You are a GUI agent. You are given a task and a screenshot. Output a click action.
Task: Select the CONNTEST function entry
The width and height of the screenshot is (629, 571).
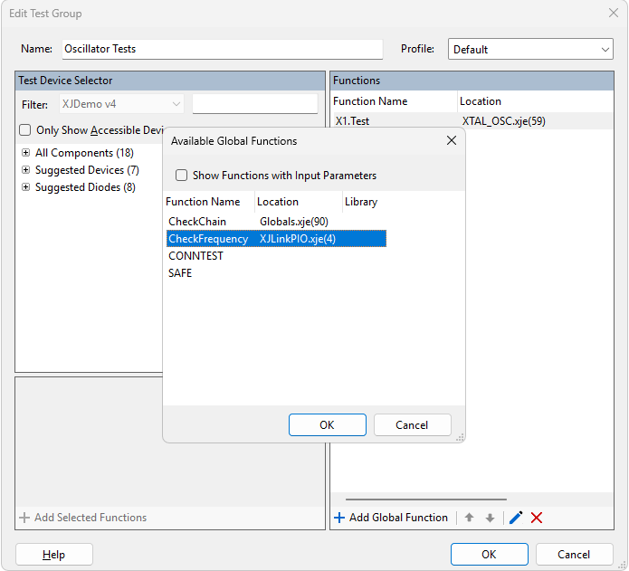tap(195, 256)
